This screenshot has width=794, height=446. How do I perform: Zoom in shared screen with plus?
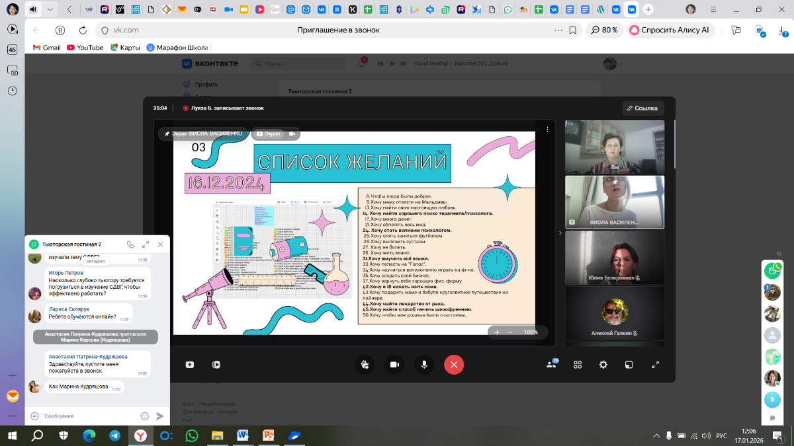(x=497, y=332)
